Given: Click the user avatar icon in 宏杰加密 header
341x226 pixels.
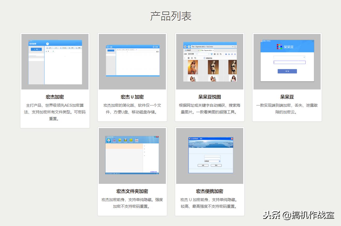Looking at the screenshot, I should [47, 44].
